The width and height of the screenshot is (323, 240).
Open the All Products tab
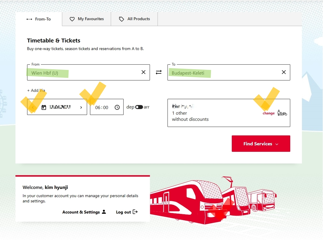tap(134, 19)
